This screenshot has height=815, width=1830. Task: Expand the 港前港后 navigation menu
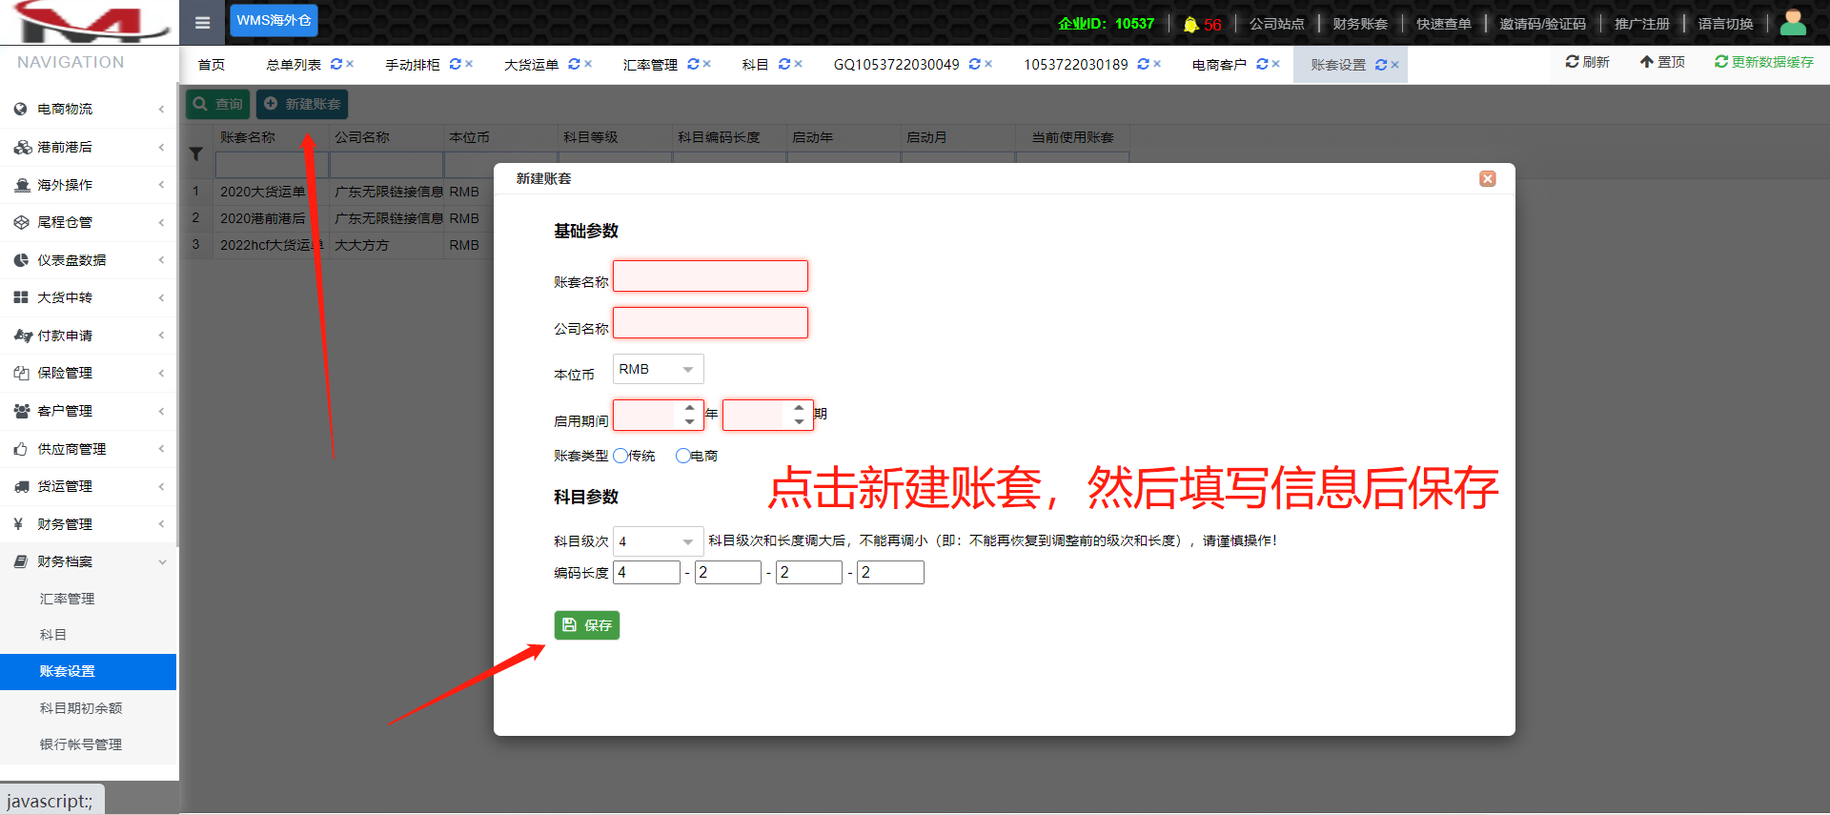[x=89, y=147]
